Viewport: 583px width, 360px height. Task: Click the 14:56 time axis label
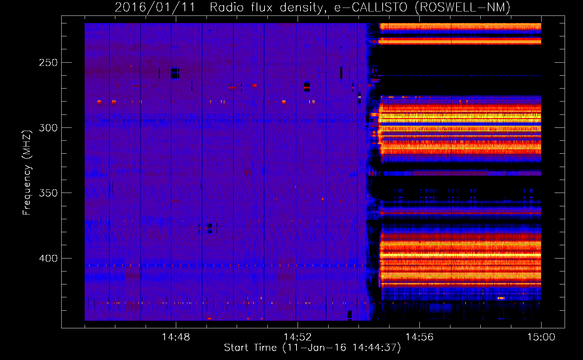[x=419, y=337]
